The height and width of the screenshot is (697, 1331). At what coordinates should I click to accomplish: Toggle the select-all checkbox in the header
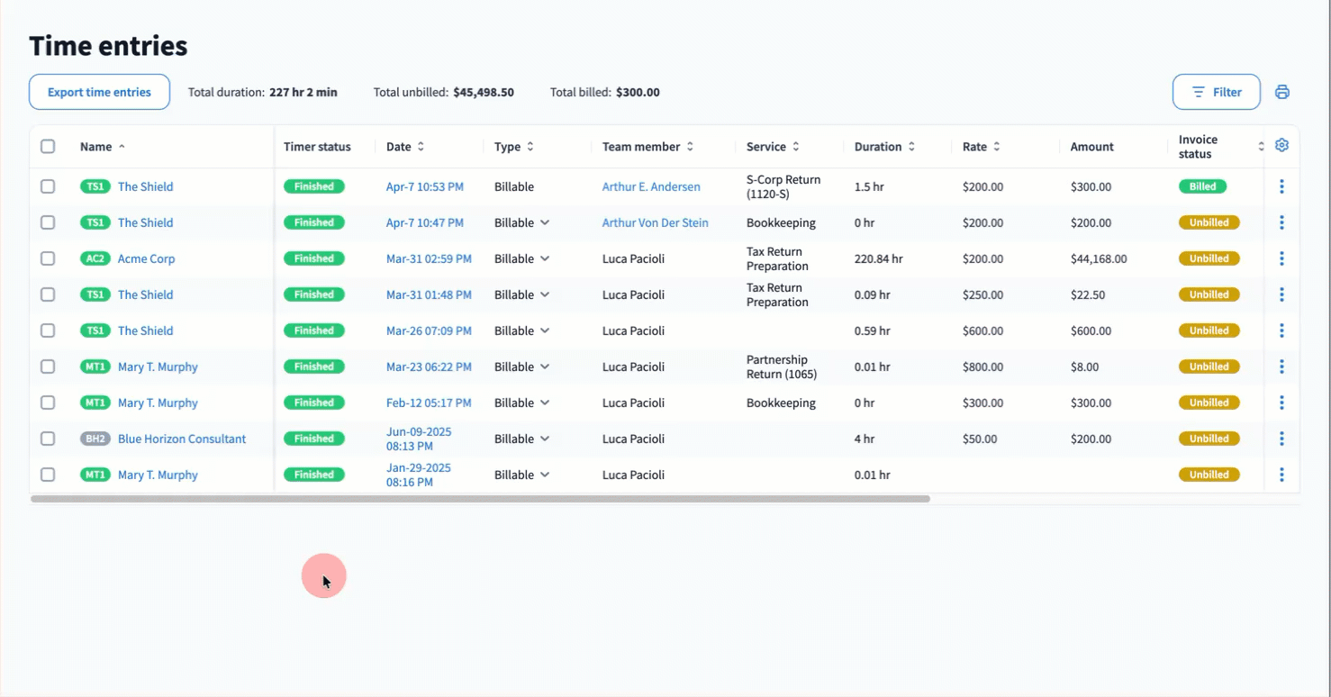48,147
